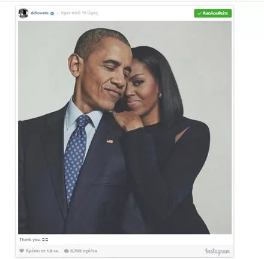The image size is (264, 259).
Task: Click the ddlovato profile avatar
Action: coord(23,13)
